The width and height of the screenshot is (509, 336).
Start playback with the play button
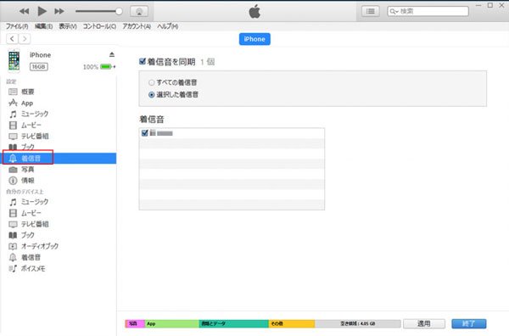42,11
